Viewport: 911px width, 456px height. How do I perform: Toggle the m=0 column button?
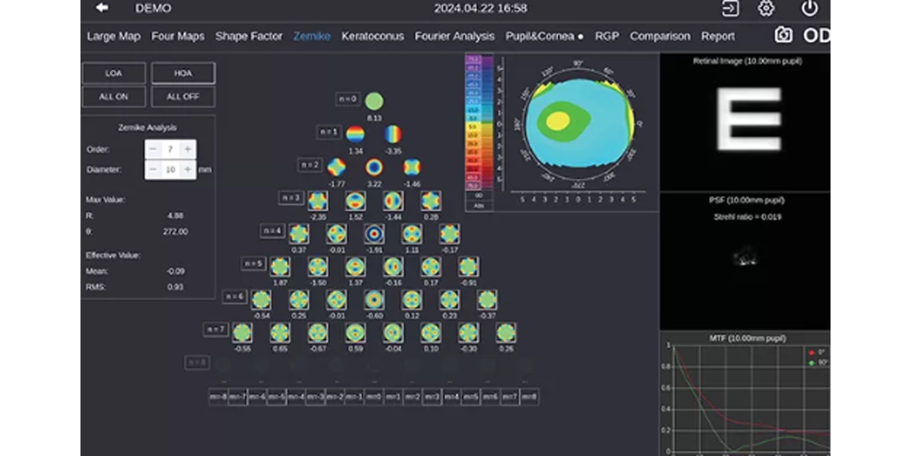(374, 396)
